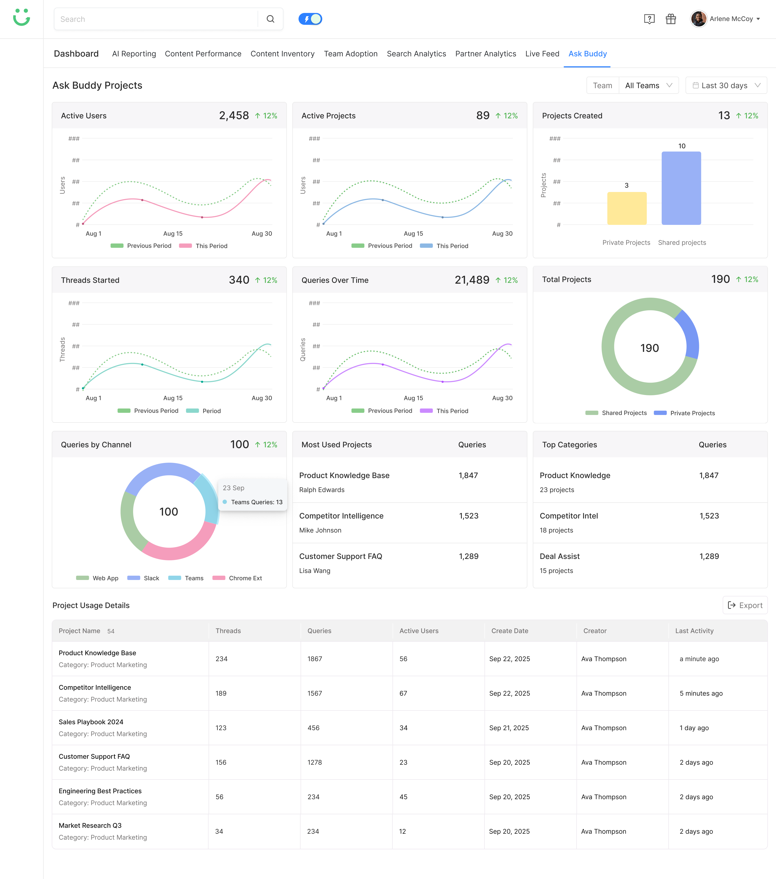
Task: Open Competitor Intelligence table row
Action: point(410,693)
